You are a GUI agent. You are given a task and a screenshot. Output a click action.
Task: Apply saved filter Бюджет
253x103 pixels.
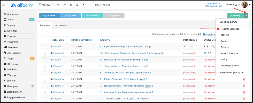click(224, 47)
